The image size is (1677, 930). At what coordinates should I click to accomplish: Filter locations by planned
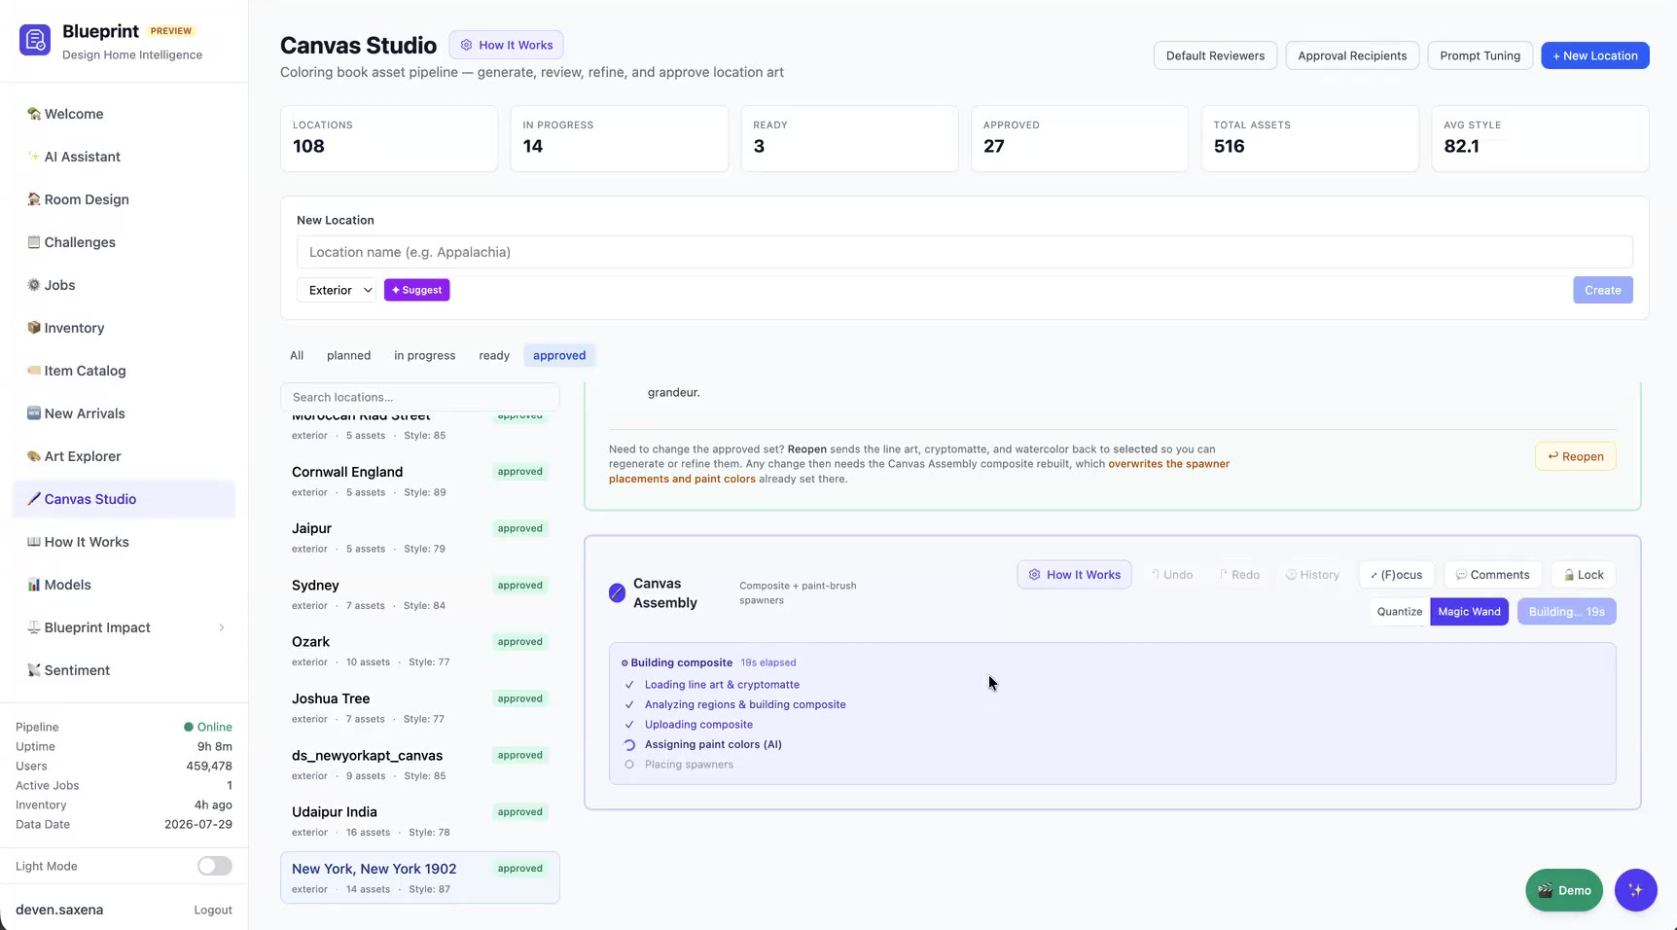point(348,355)
